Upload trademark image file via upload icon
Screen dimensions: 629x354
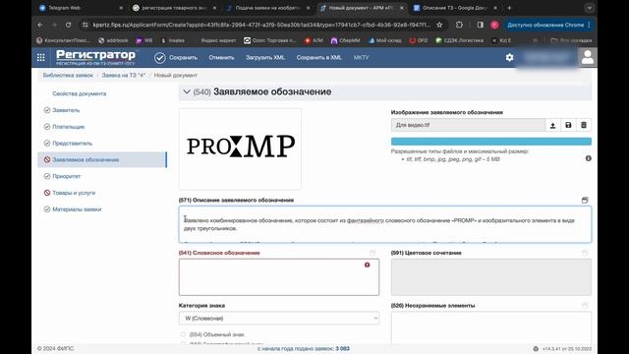pyautogui.click(x=552, y=125)
